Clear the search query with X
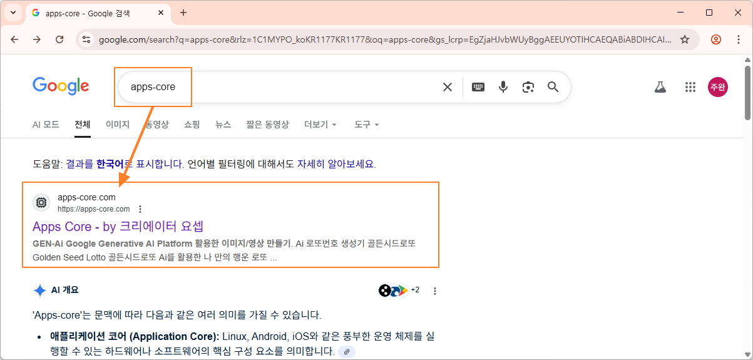The image size is (753, 360). tap(448, 87)
